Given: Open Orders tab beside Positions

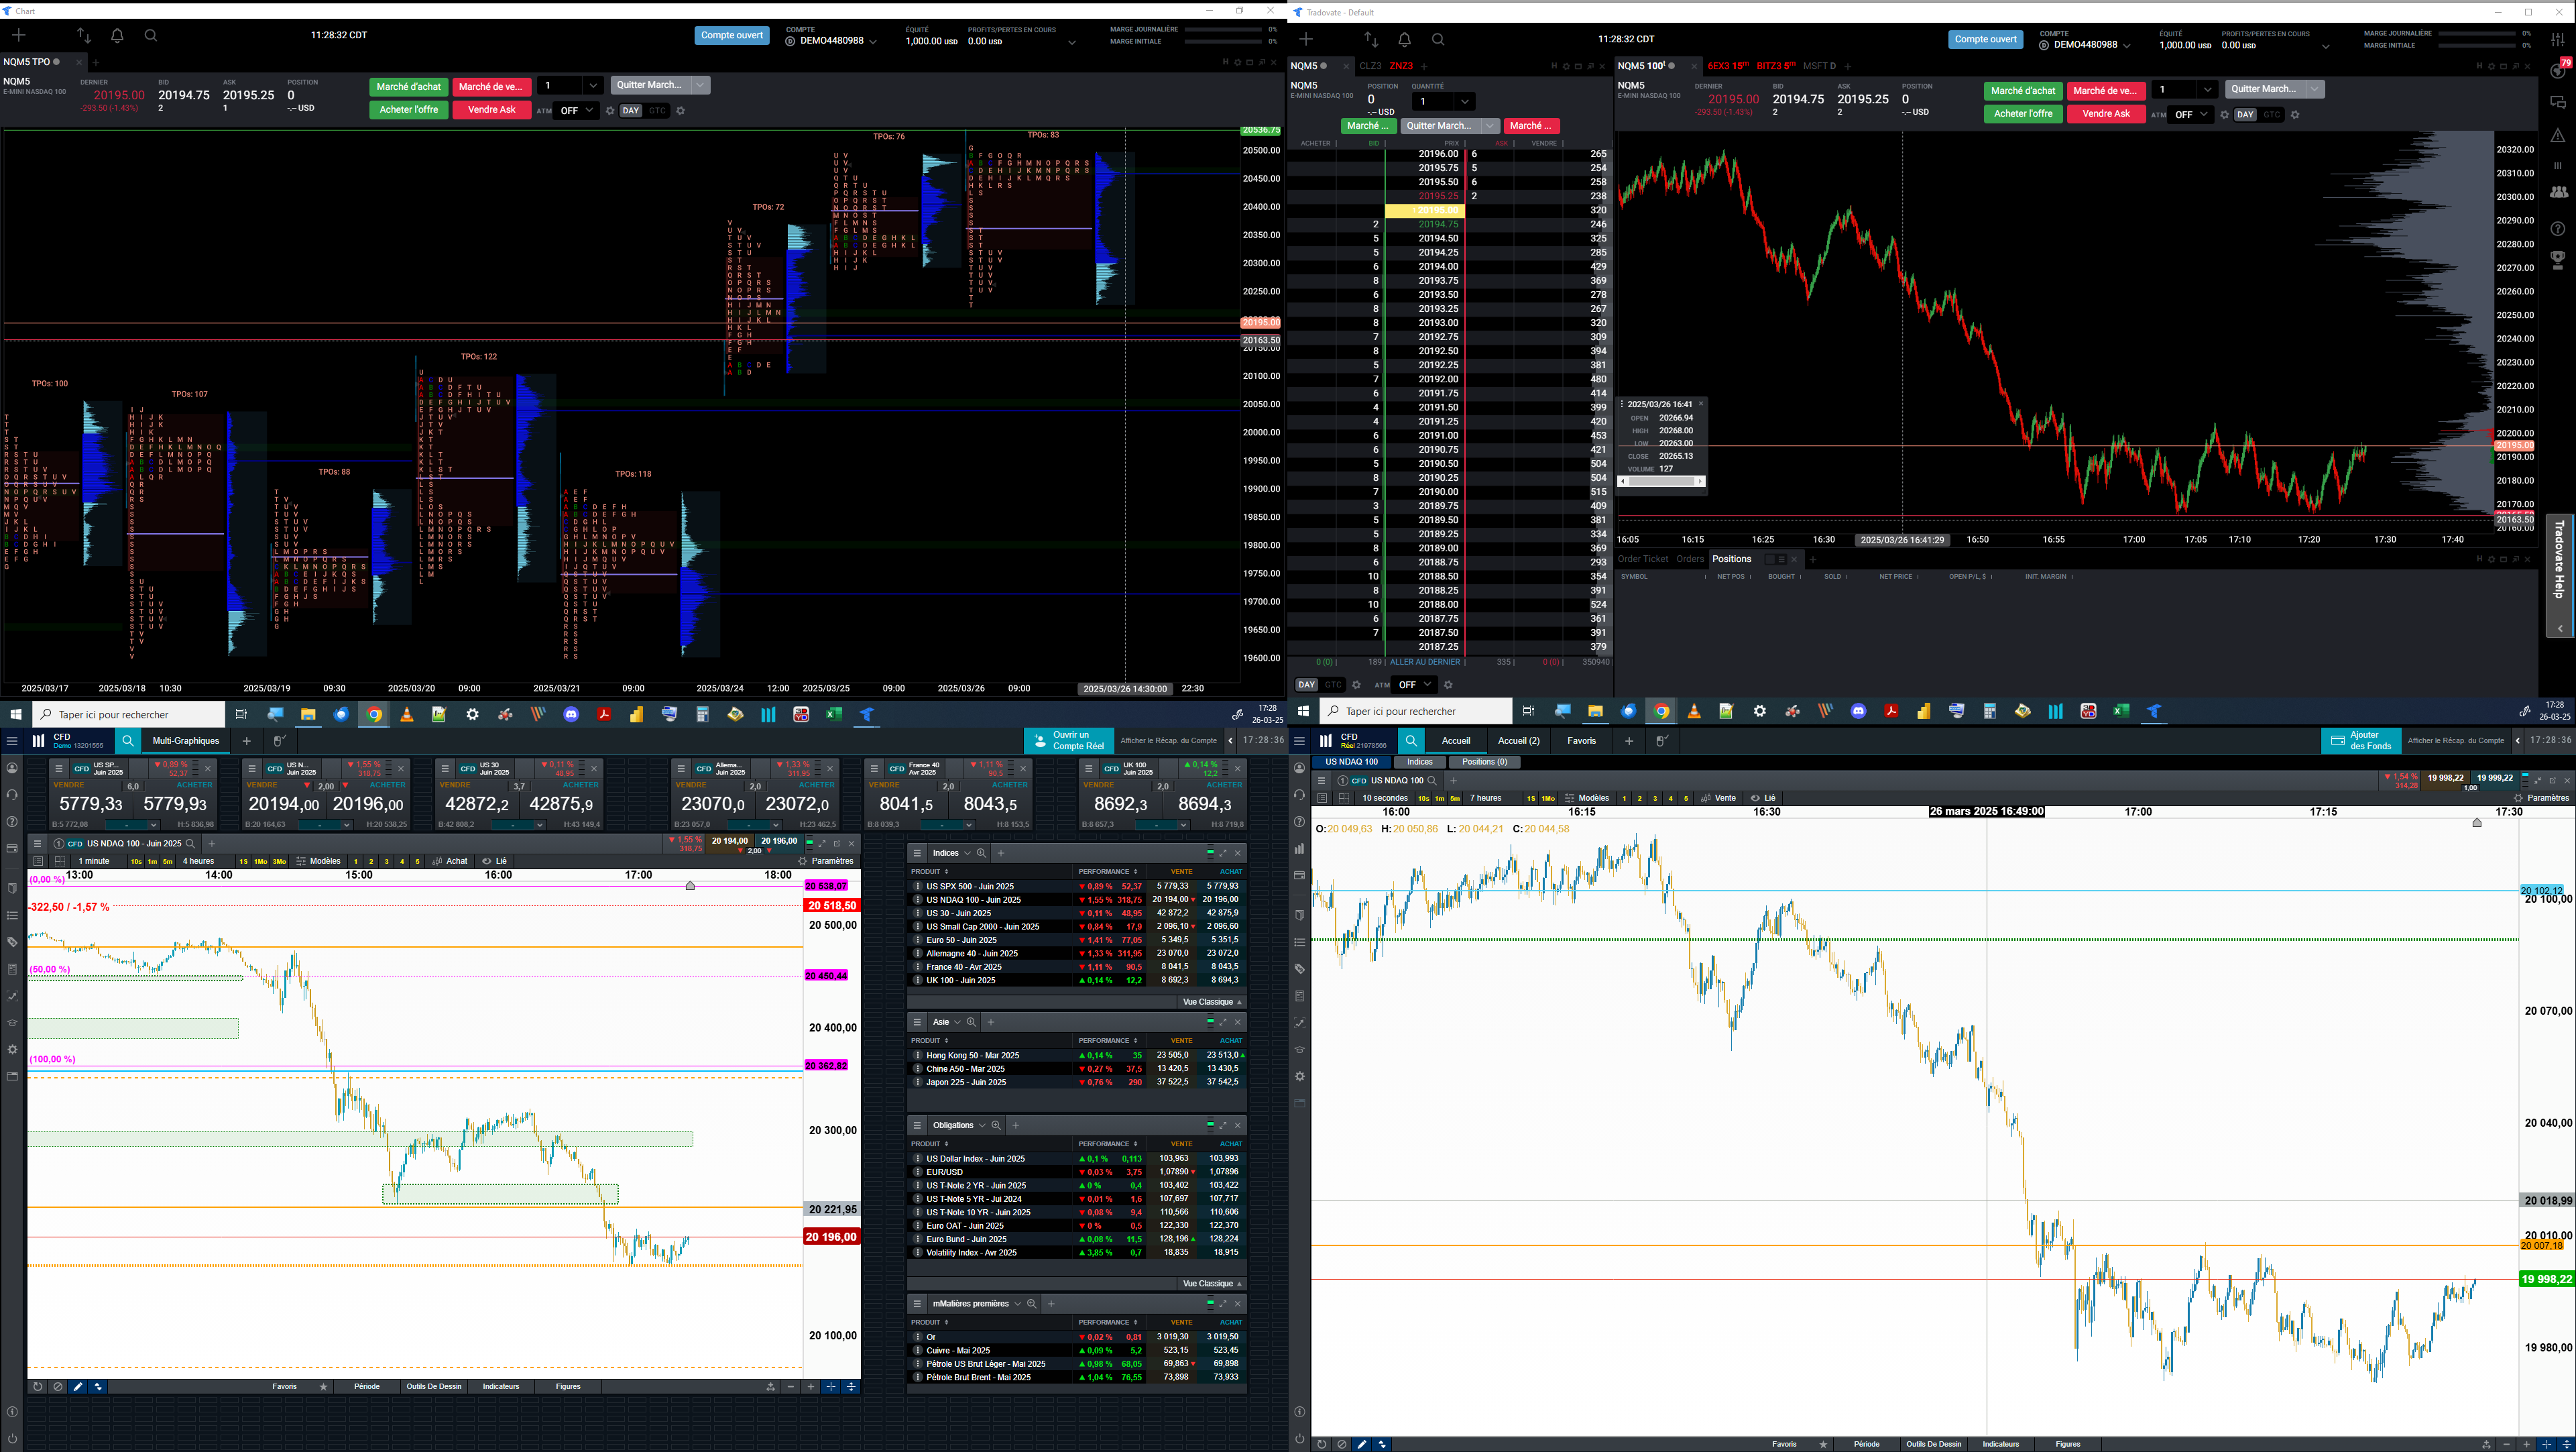Looking at the screenshot, I should [1689, 559].
